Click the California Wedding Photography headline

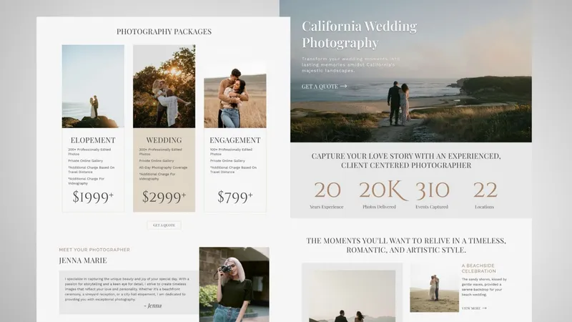(x=359, y=34)
